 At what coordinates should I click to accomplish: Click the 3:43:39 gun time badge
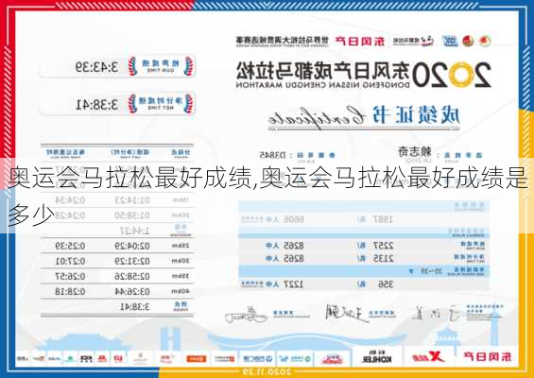click(117, 66)
